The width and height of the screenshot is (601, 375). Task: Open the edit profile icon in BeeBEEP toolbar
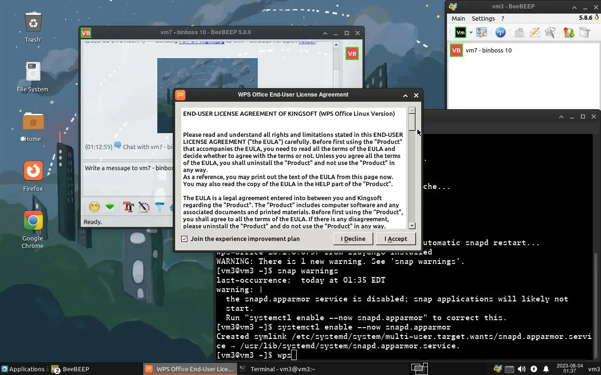pos(482,32)
